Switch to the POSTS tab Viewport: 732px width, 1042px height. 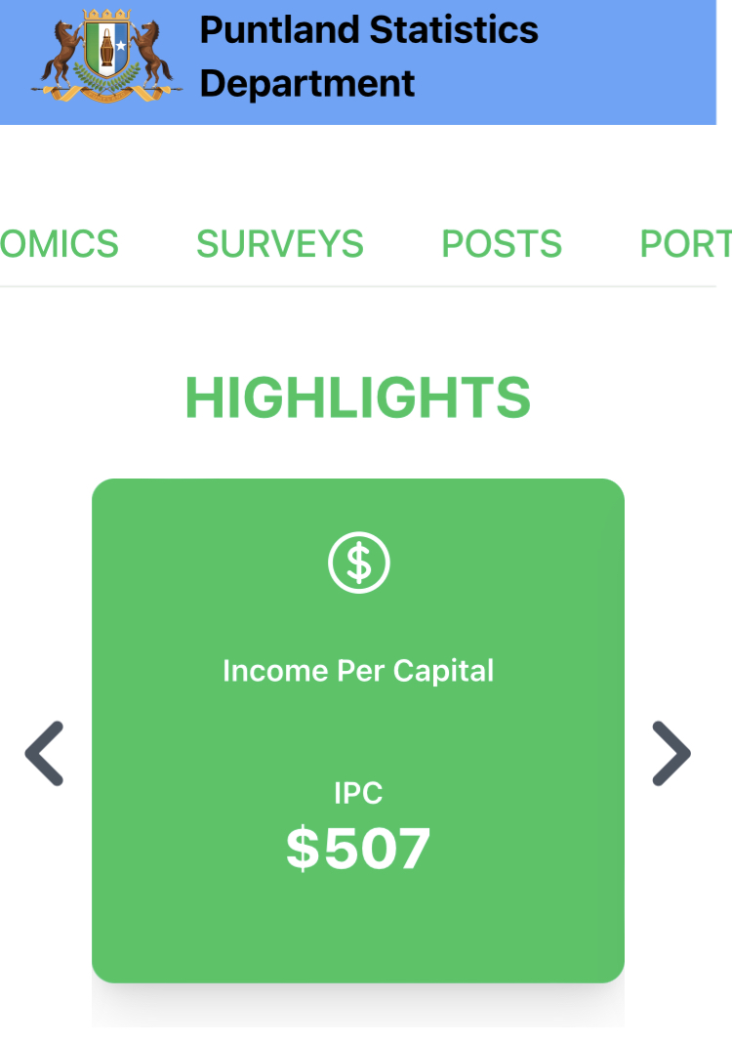tap(502, 243)
